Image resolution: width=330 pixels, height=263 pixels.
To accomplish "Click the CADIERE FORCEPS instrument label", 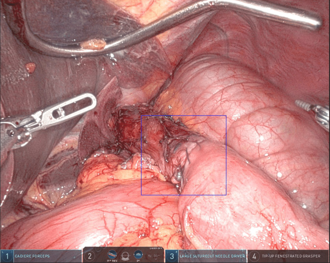I will (x=32, y=256).
